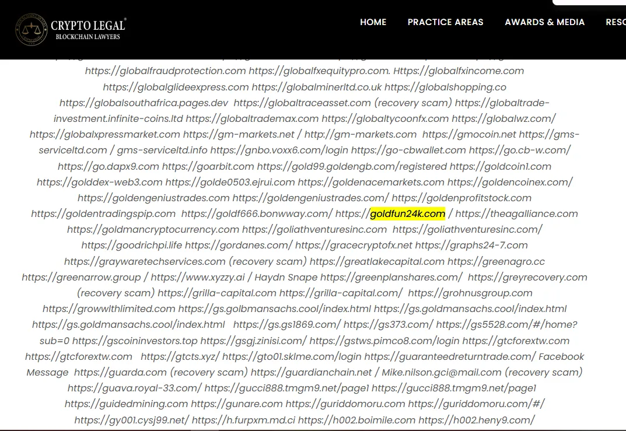This screenshot has width=626, height=431.
Task: Select gms-serviceltd.info text
Action: click(162, 150)
